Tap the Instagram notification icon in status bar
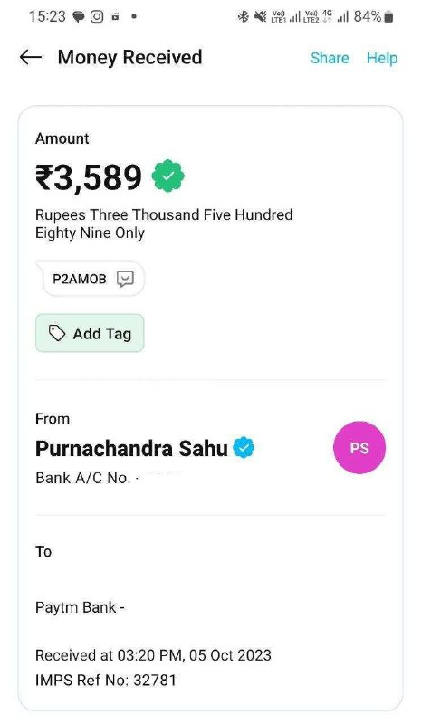Image resolution: width=421 pixels, height=724 pixels. 97,16
